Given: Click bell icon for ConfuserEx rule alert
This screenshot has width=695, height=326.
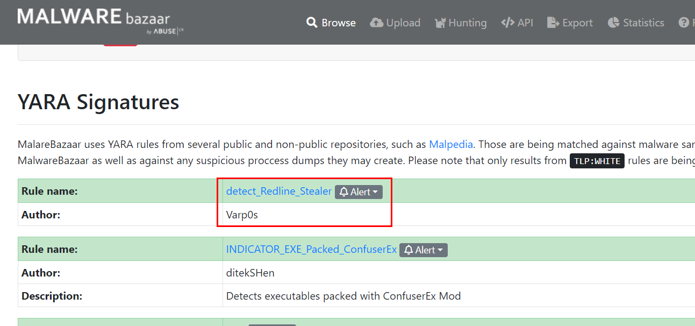Looking at the screenshot, I should point(409,250).
